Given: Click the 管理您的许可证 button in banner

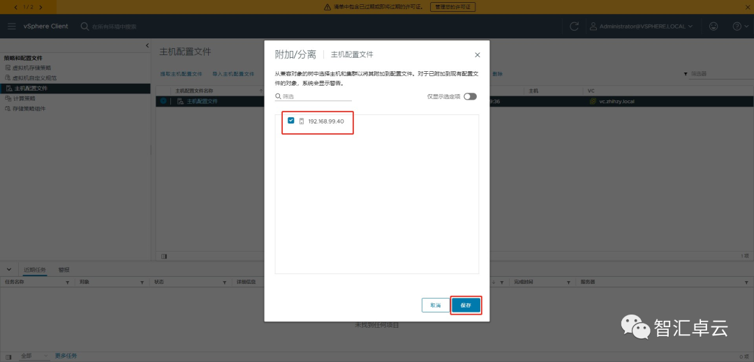Looking at the screenshot, I should (x=452, y=7).
